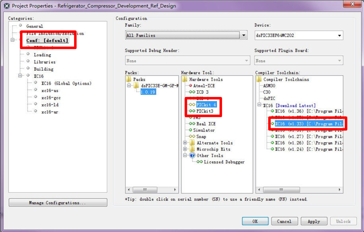The image size is (364, 232).
Task: Open the Device dropdown list
Action: pyautogui.click(x=339, y=35)
